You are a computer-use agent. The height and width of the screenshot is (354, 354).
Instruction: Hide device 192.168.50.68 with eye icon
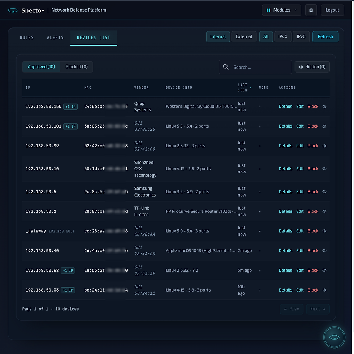click(x=324, y=270)
